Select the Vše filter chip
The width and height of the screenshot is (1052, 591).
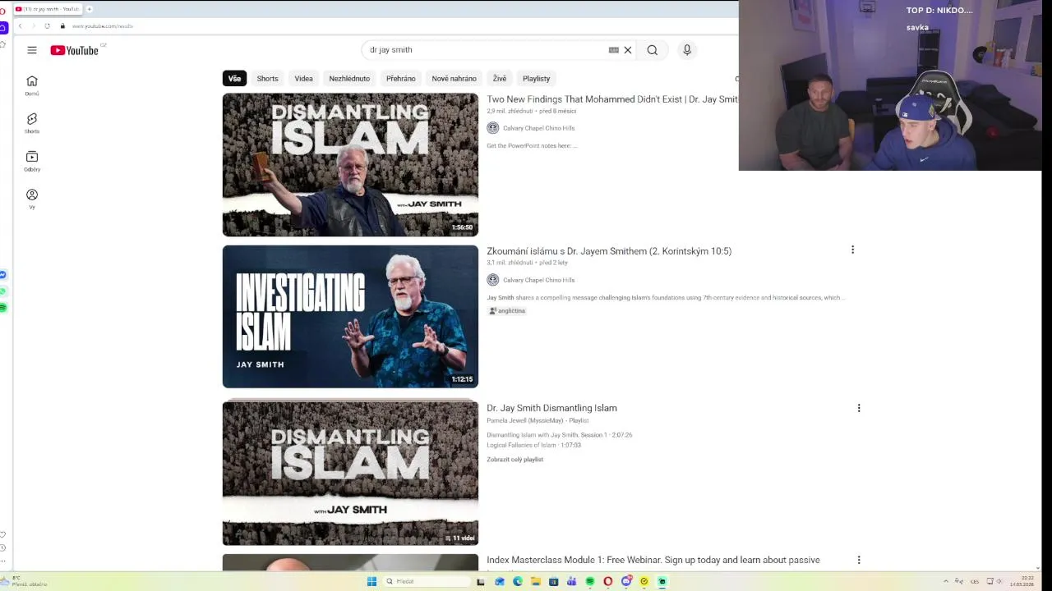pyautogui.click(x=235, y=78)
